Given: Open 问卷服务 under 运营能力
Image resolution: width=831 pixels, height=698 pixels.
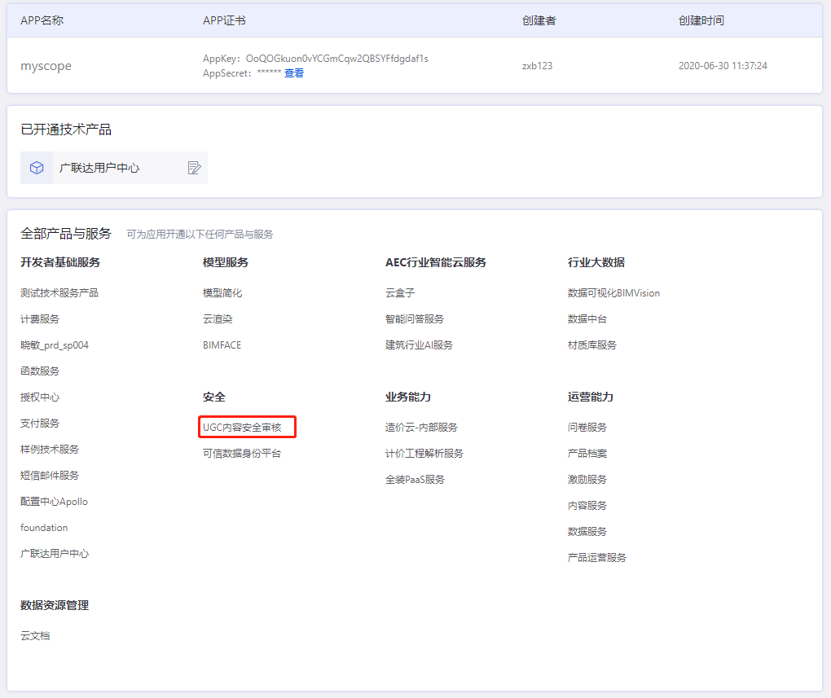Looking at the screenshot, I should pyautogui.click(x=587, y=427).
